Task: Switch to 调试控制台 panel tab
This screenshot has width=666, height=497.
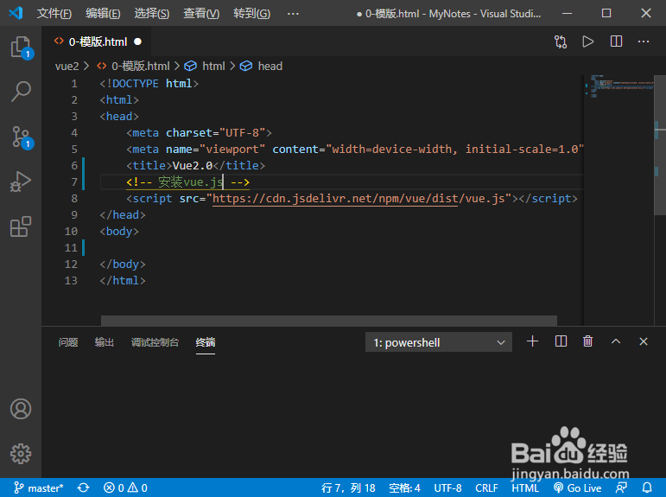Action: coord(155,342)
